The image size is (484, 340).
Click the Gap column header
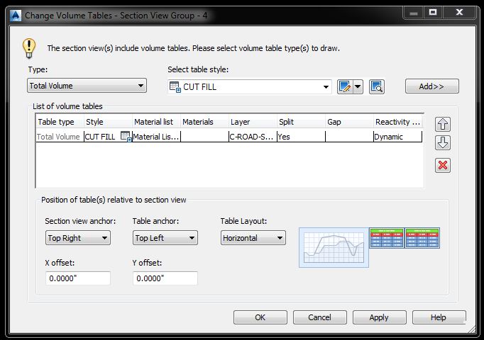click(349, 122)
